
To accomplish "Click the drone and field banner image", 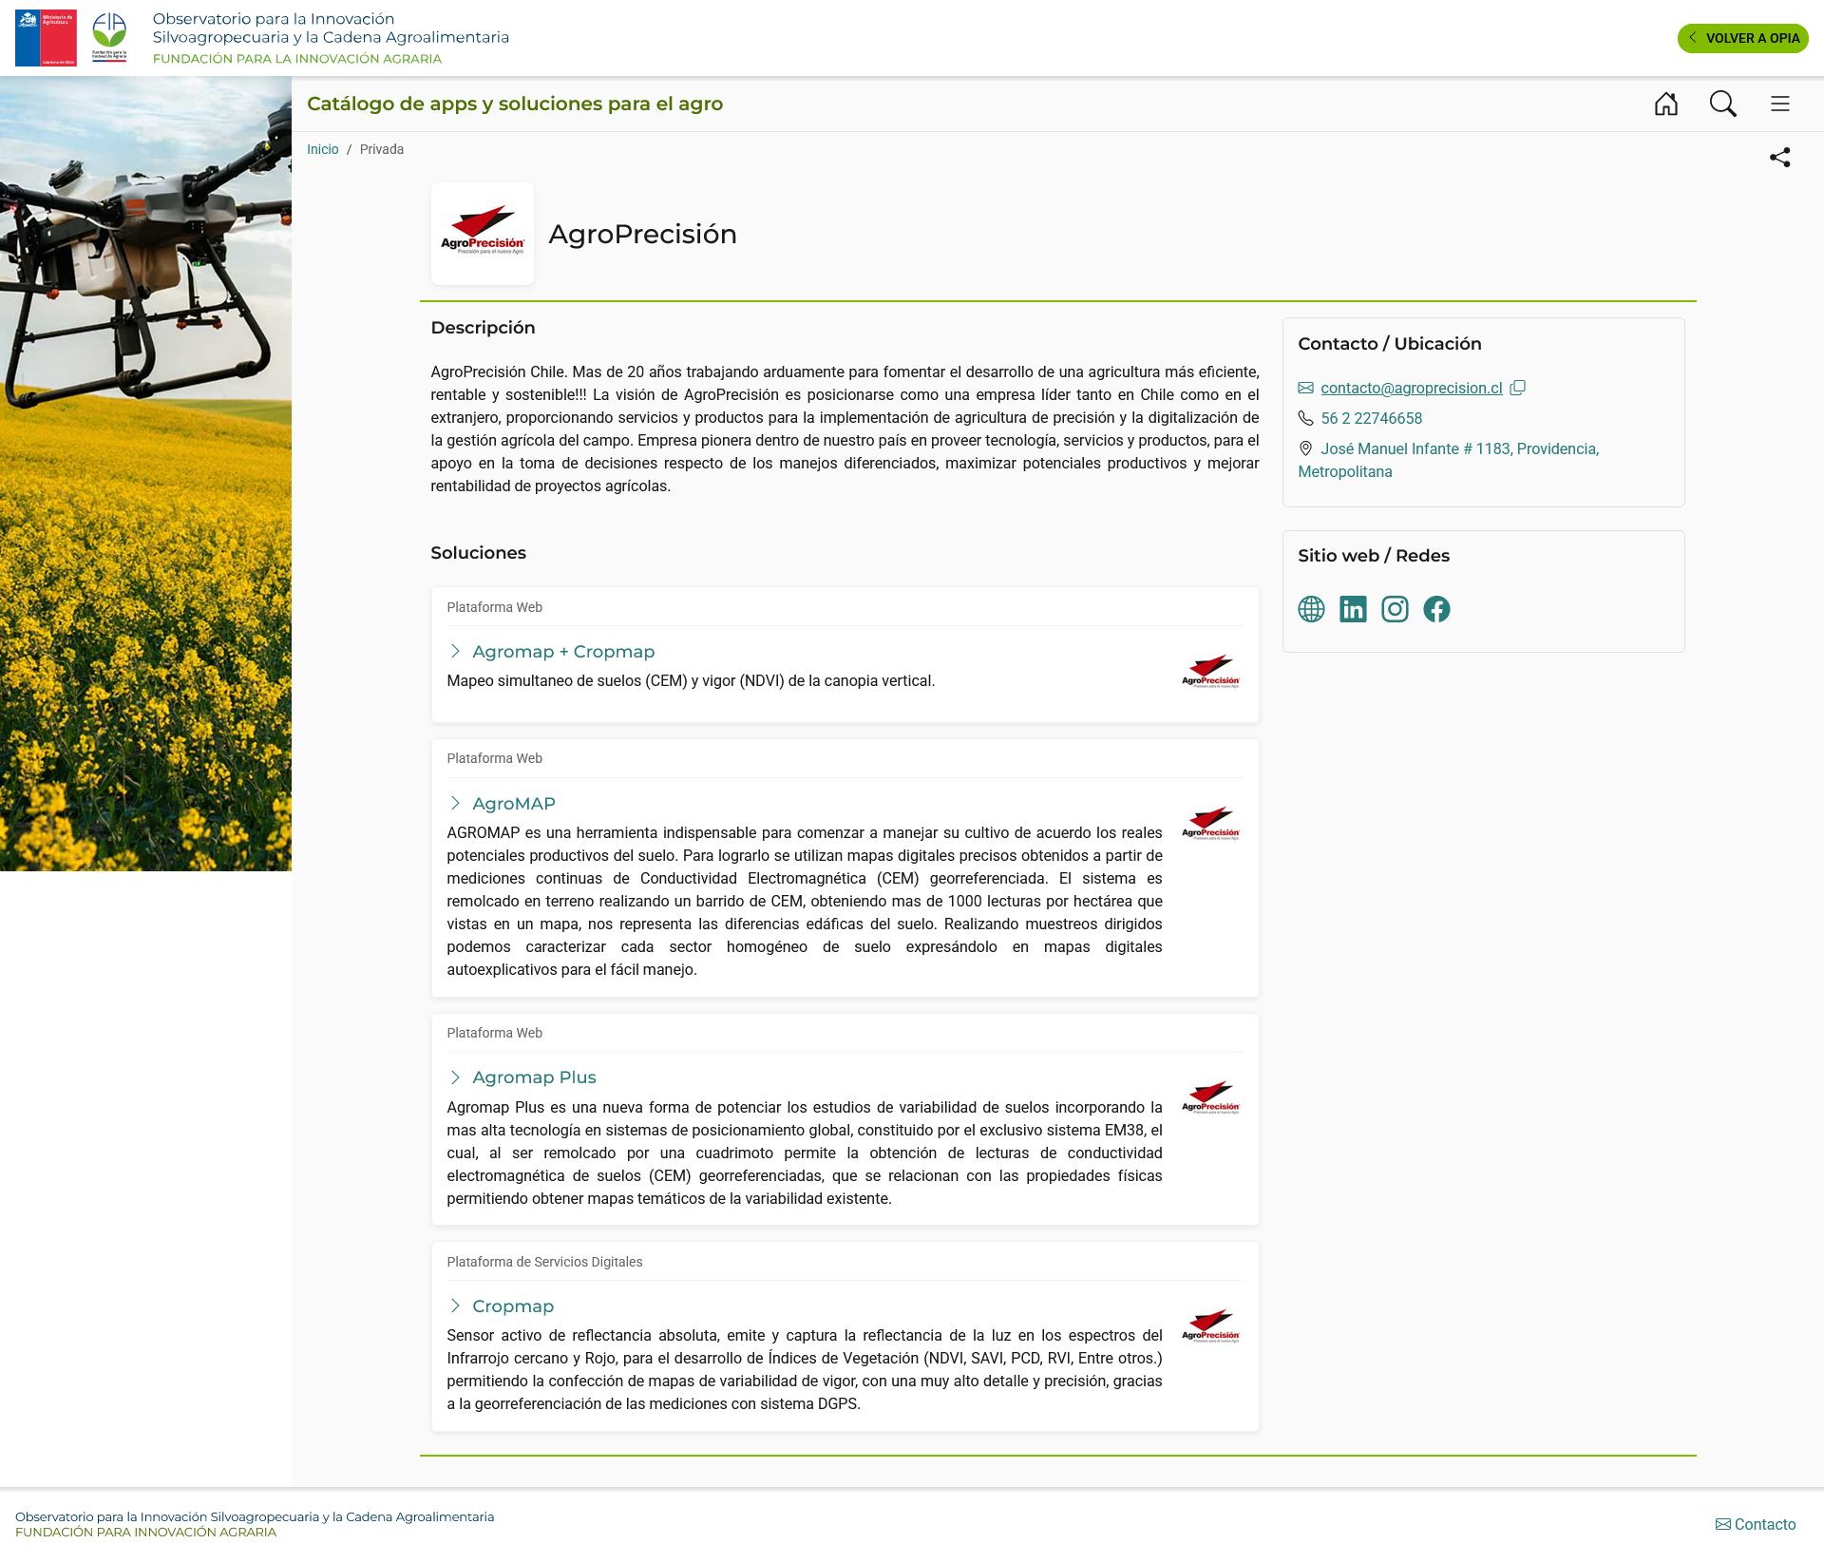I will pyautogui.click(x=145, y=473).
